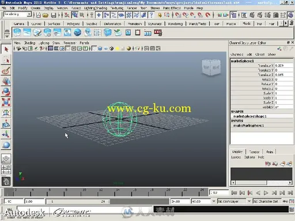Open the Modify menu

(23, 8)
